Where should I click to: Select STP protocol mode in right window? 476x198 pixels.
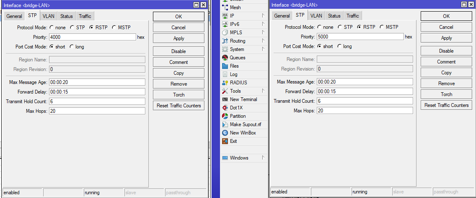tap(340, 27)
